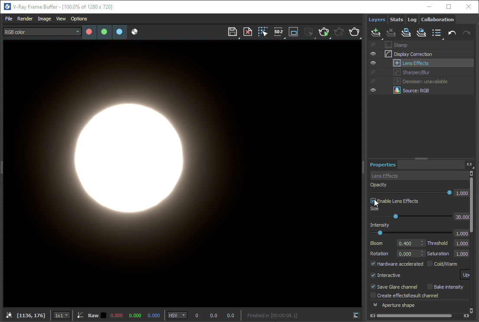Click the 50% test resolution icon
This screenshot has width=479, height=322.
point(278,32)
